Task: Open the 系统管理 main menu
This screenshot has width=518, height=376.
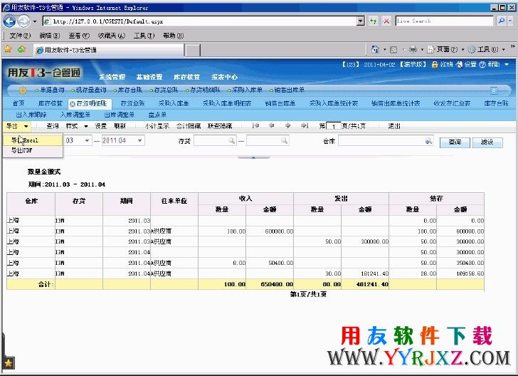Action: click(112, 77)
